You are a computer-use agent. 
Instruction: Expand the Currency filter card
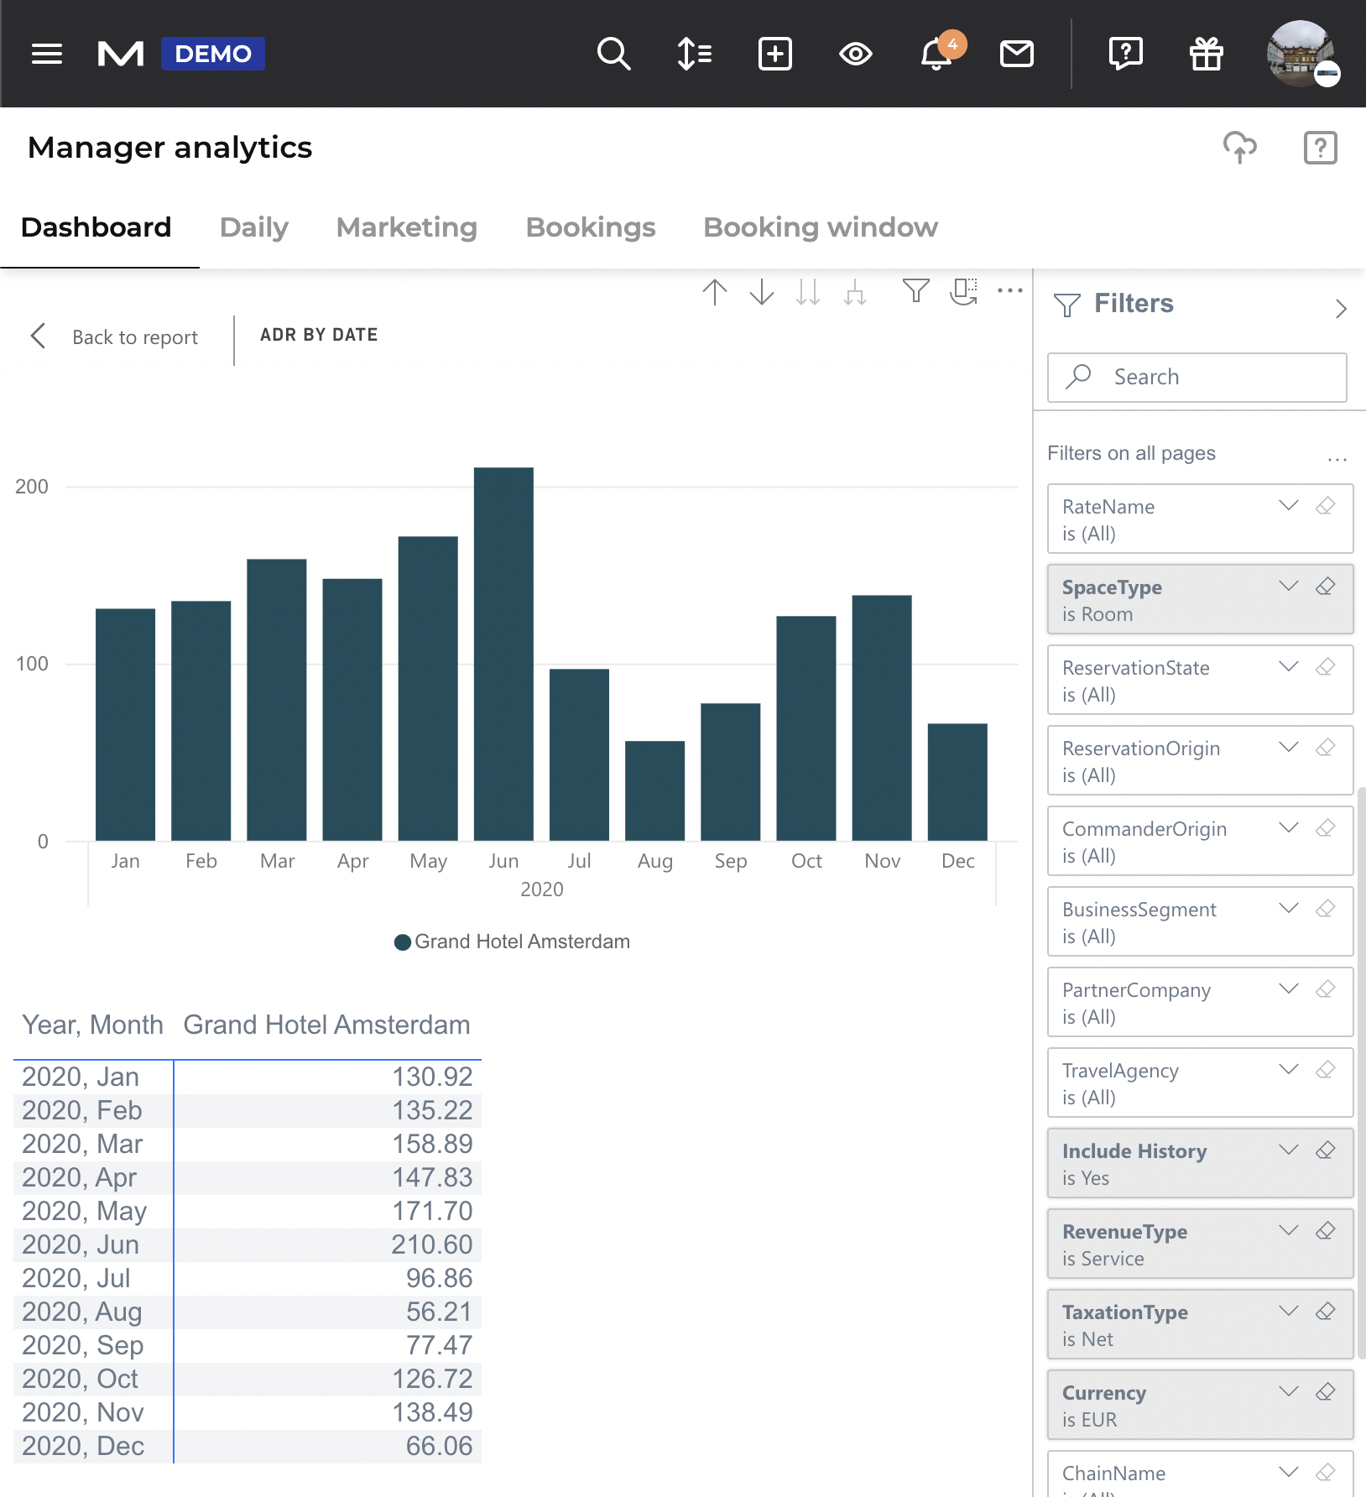(1289, 1391)
